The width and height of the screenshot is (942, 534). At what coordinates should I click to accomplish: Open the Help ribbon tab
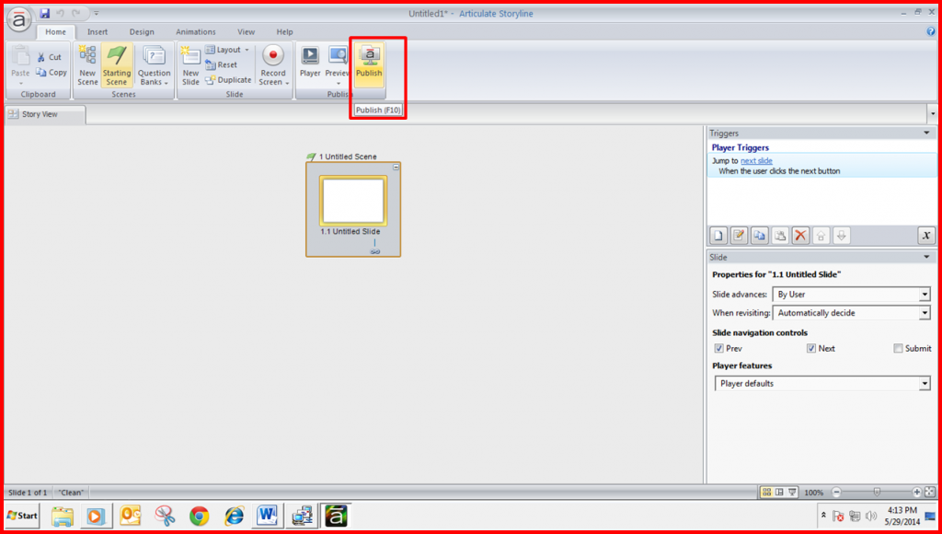coord(285,32)
